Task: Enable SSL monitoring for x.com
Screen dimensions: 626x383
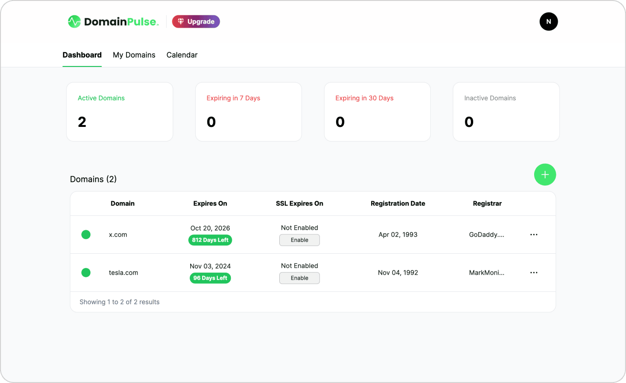Action: point(299,240)
